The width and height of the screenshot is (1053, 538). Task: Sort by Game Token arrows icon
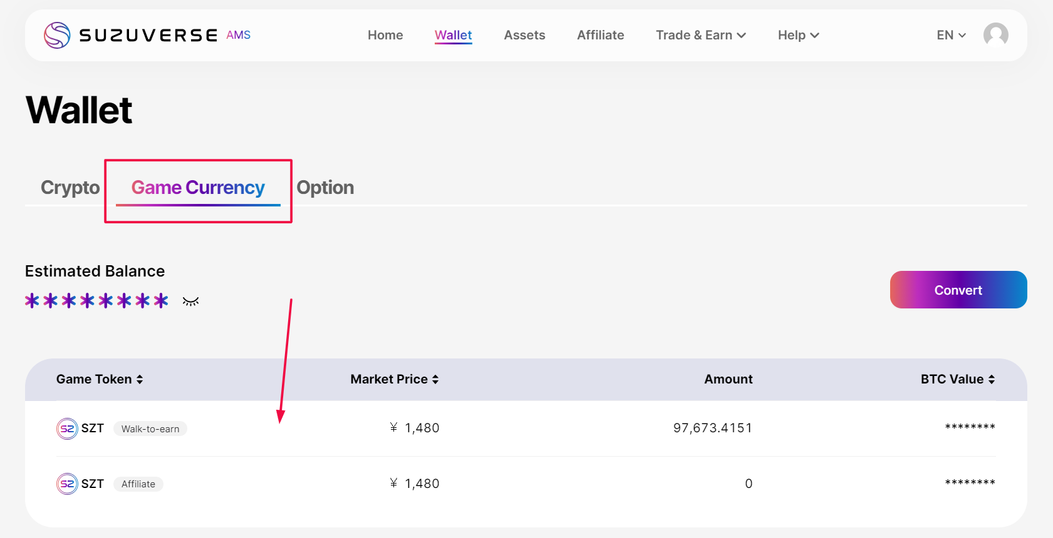pyautogui.click(x=140, y=380)
